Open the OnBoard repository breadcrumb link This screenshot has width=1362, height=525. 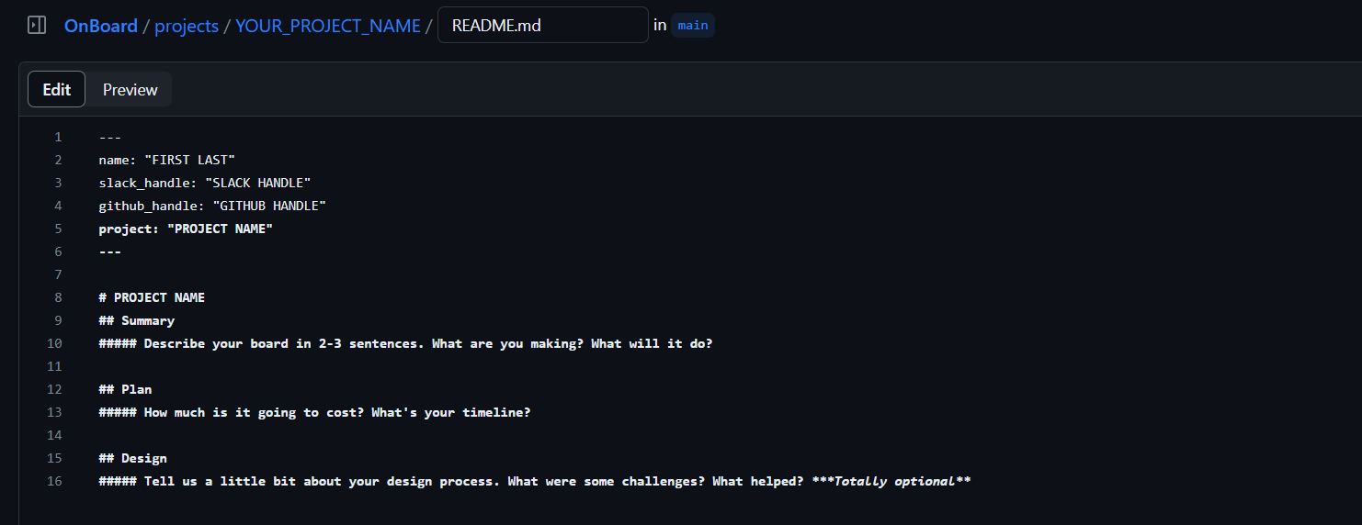(100, 26)
